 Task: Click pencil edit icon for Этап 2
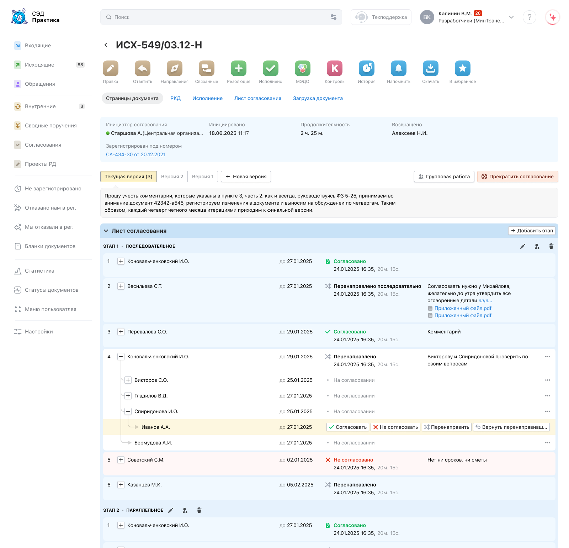pos(171,510)
